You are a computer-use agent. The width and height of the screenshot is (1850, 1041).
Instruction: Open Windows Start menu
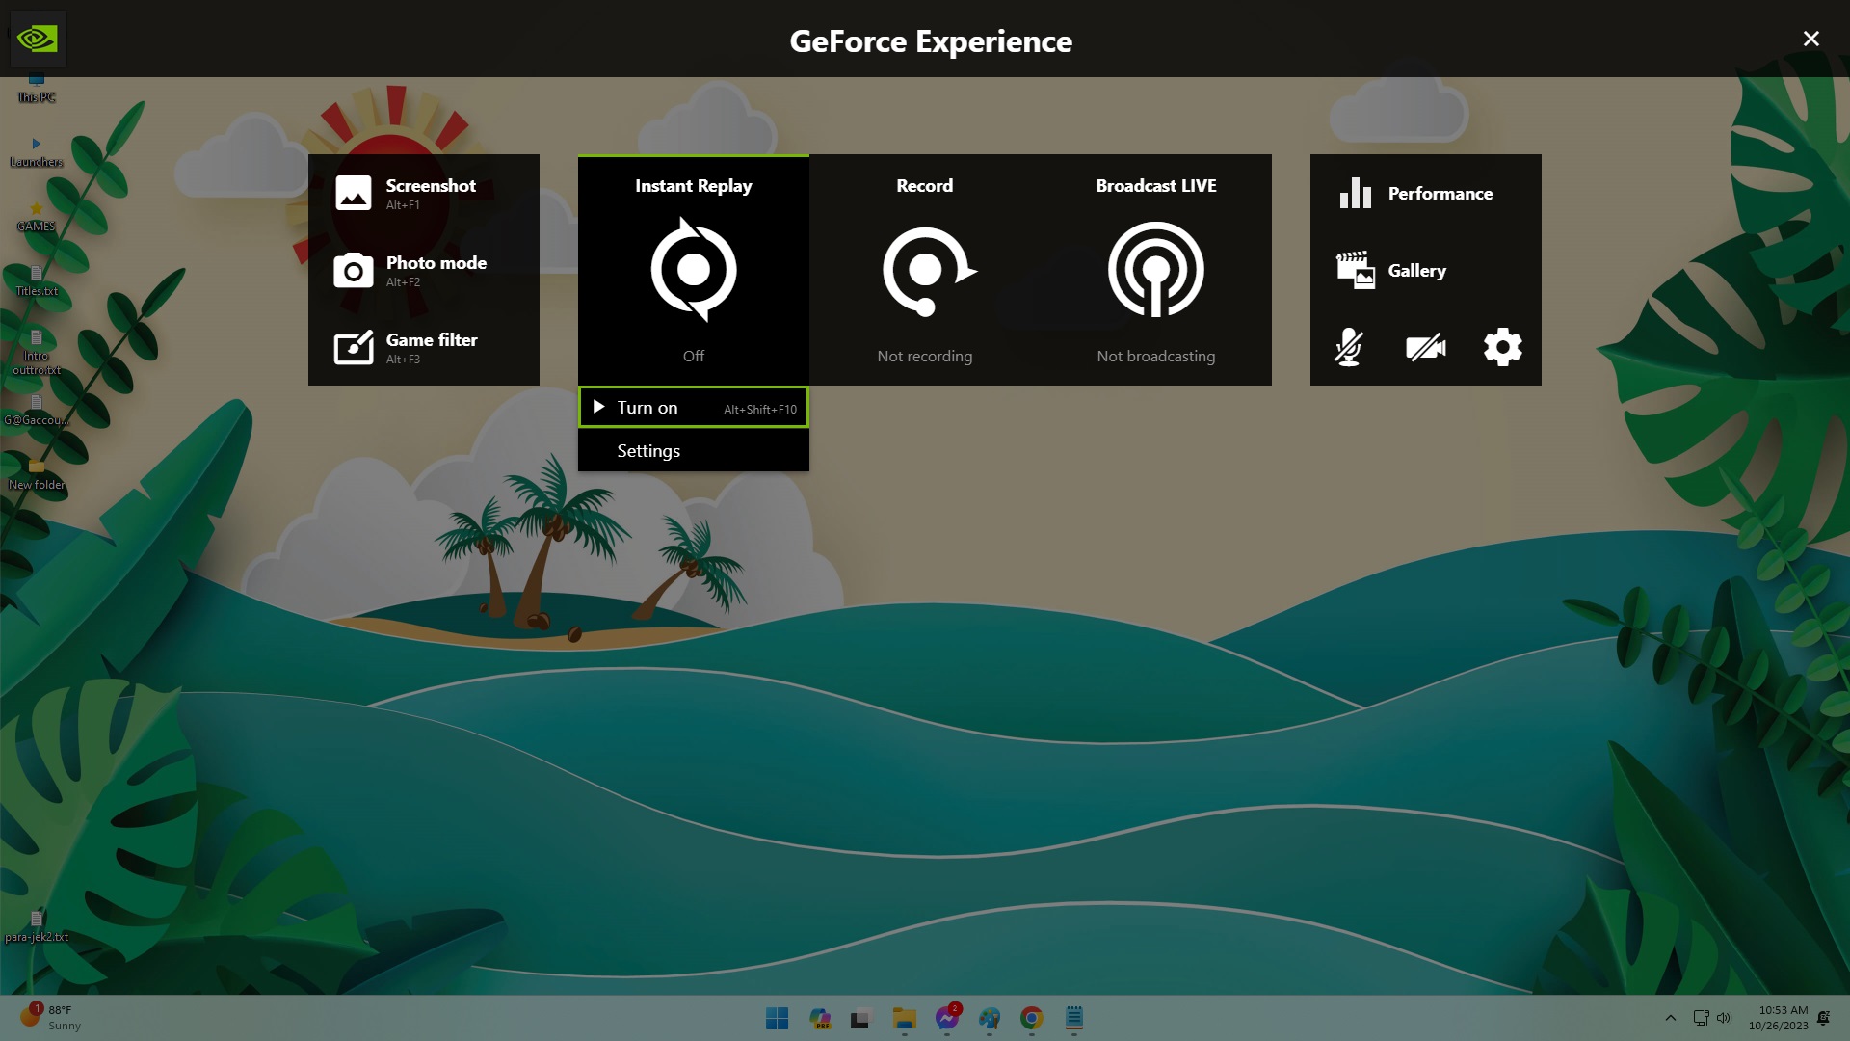(x=777, y=1018)
